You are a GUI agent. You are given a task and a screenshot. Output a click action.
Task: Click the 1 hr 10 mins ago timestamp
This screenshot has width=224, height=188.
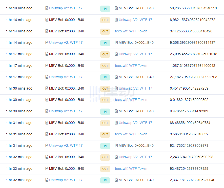[19, 8]
